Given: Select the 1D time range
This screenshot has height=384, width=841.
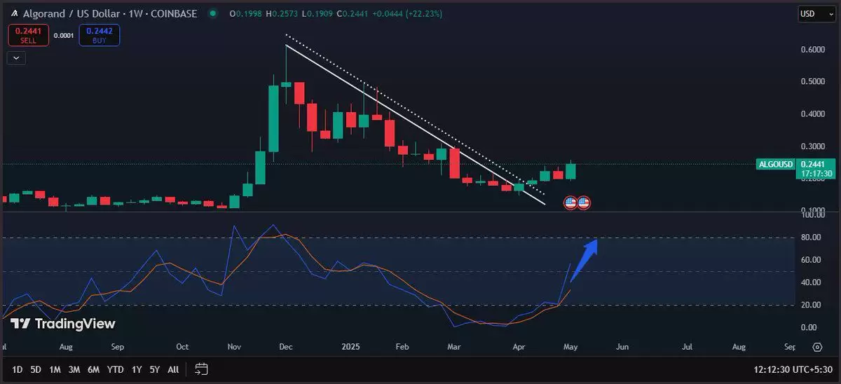Looking at the screenshot, I should point(18,369).
